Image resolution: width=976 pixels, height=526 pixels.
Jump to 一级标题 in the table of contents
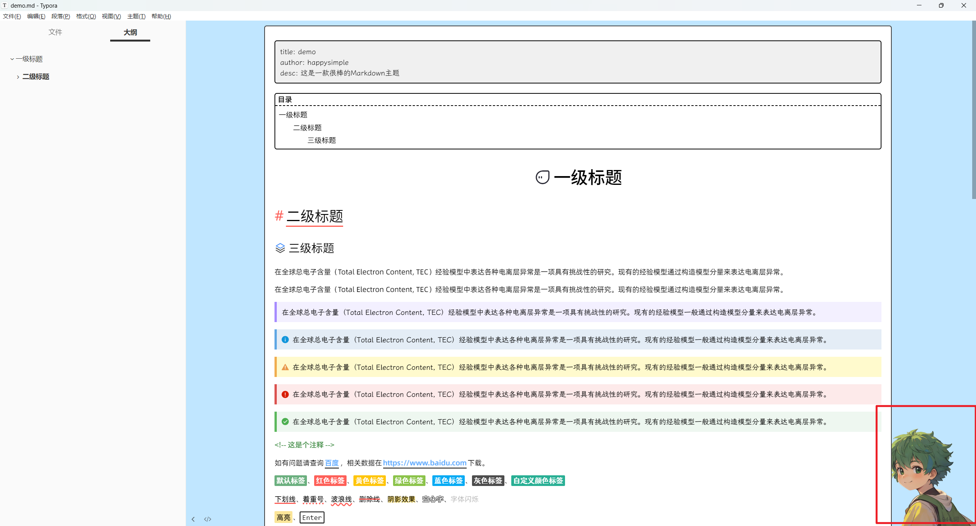click(x=293, y=115)
